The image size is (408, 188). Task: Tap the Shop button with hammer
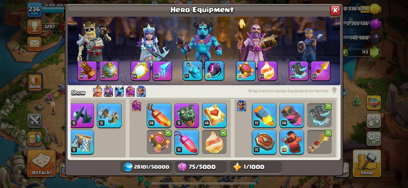click(367, 163)
